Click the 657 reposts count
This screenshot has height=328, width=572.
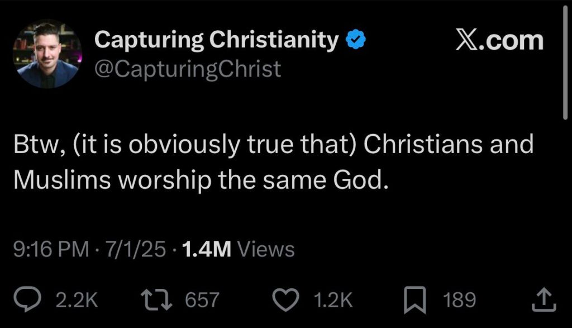click(x=202, y=300)
